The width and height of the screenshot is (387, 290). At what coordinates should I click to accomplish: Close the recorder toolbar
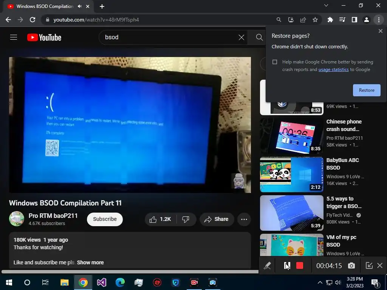[380, 265]
